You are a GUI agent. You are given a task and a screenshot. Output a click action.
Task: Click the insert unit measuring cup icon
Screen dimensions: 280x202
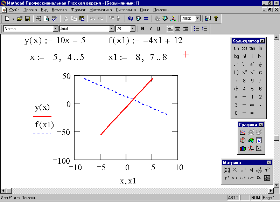[x=138, y=19]
